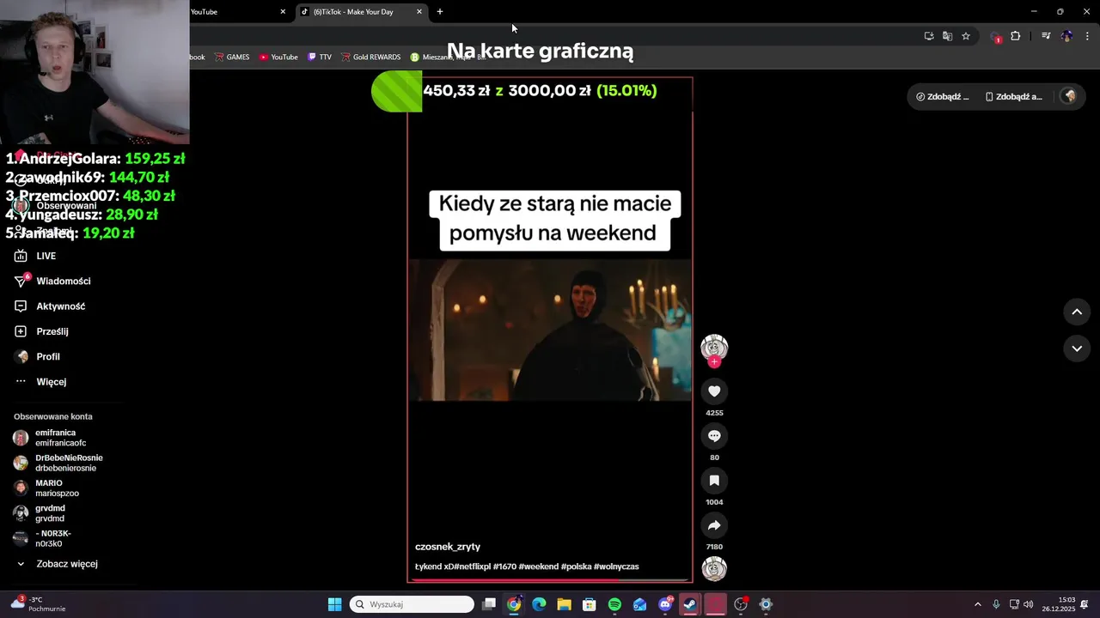Follow author via red plus badge

click(714, 362)
